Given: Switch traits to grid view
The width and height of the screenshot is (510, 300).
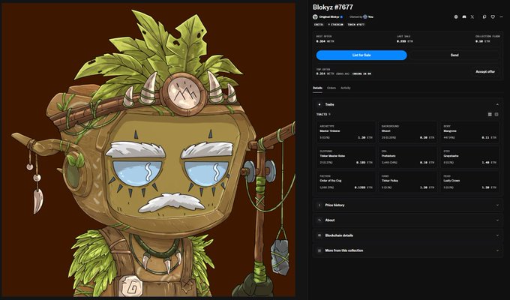Looking at the screenshot, I should click(490, 115).
